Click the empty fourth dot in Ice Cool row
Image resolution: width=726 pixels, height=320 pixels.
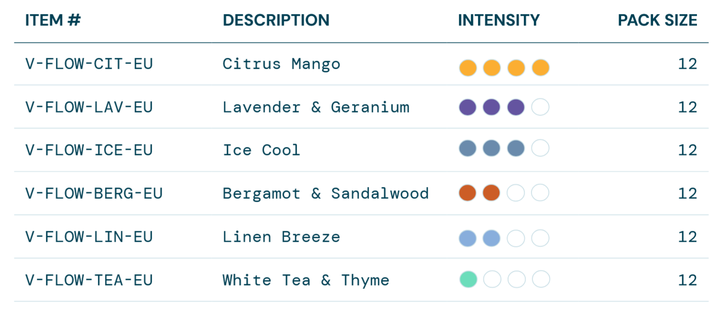tap(540, 148)
